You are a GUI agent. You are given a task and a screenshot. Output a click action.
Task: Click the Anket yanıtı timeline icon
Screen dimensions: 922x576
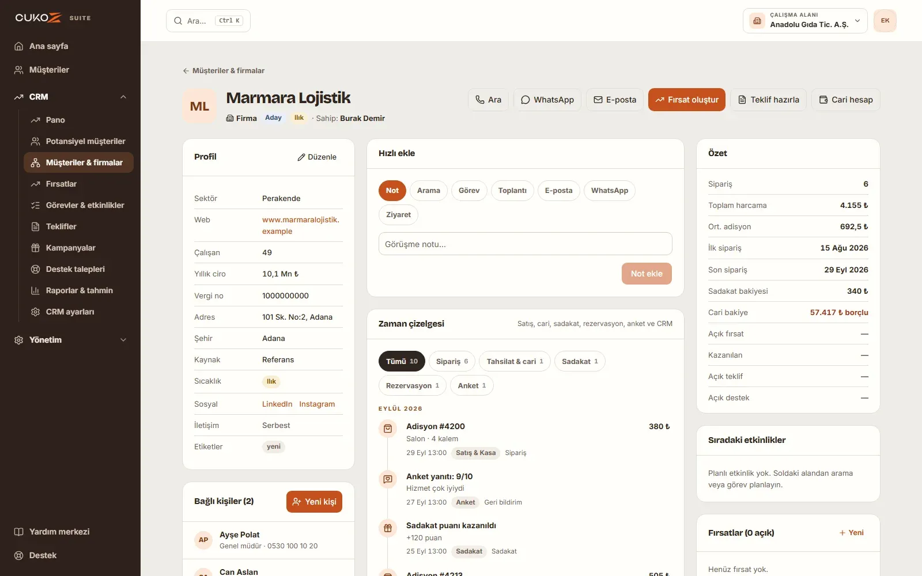(x=388, y=479)
